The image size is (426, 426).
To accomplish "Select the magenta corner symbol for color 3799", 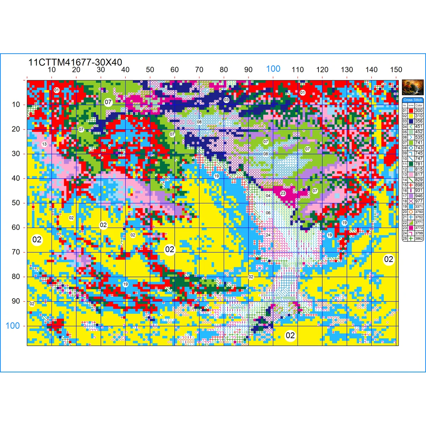I will (x=411, y=233).
